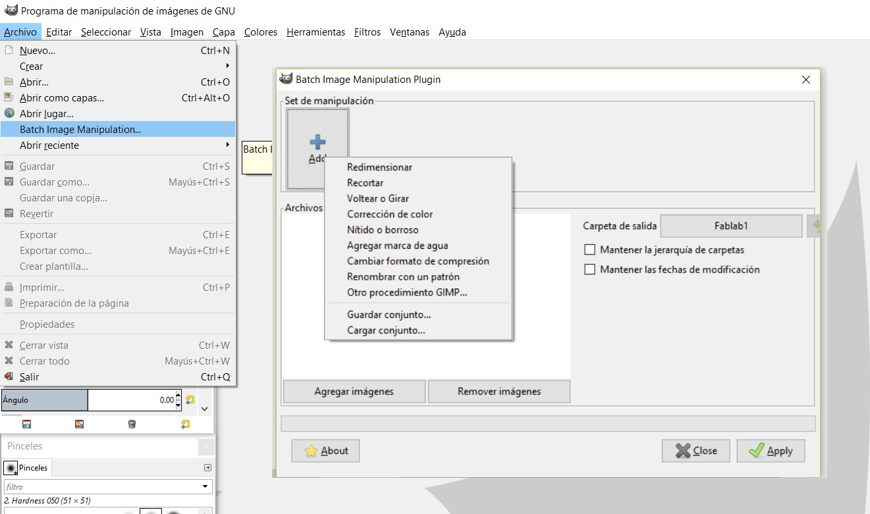Open the Archivo menu

click(20, 32)
